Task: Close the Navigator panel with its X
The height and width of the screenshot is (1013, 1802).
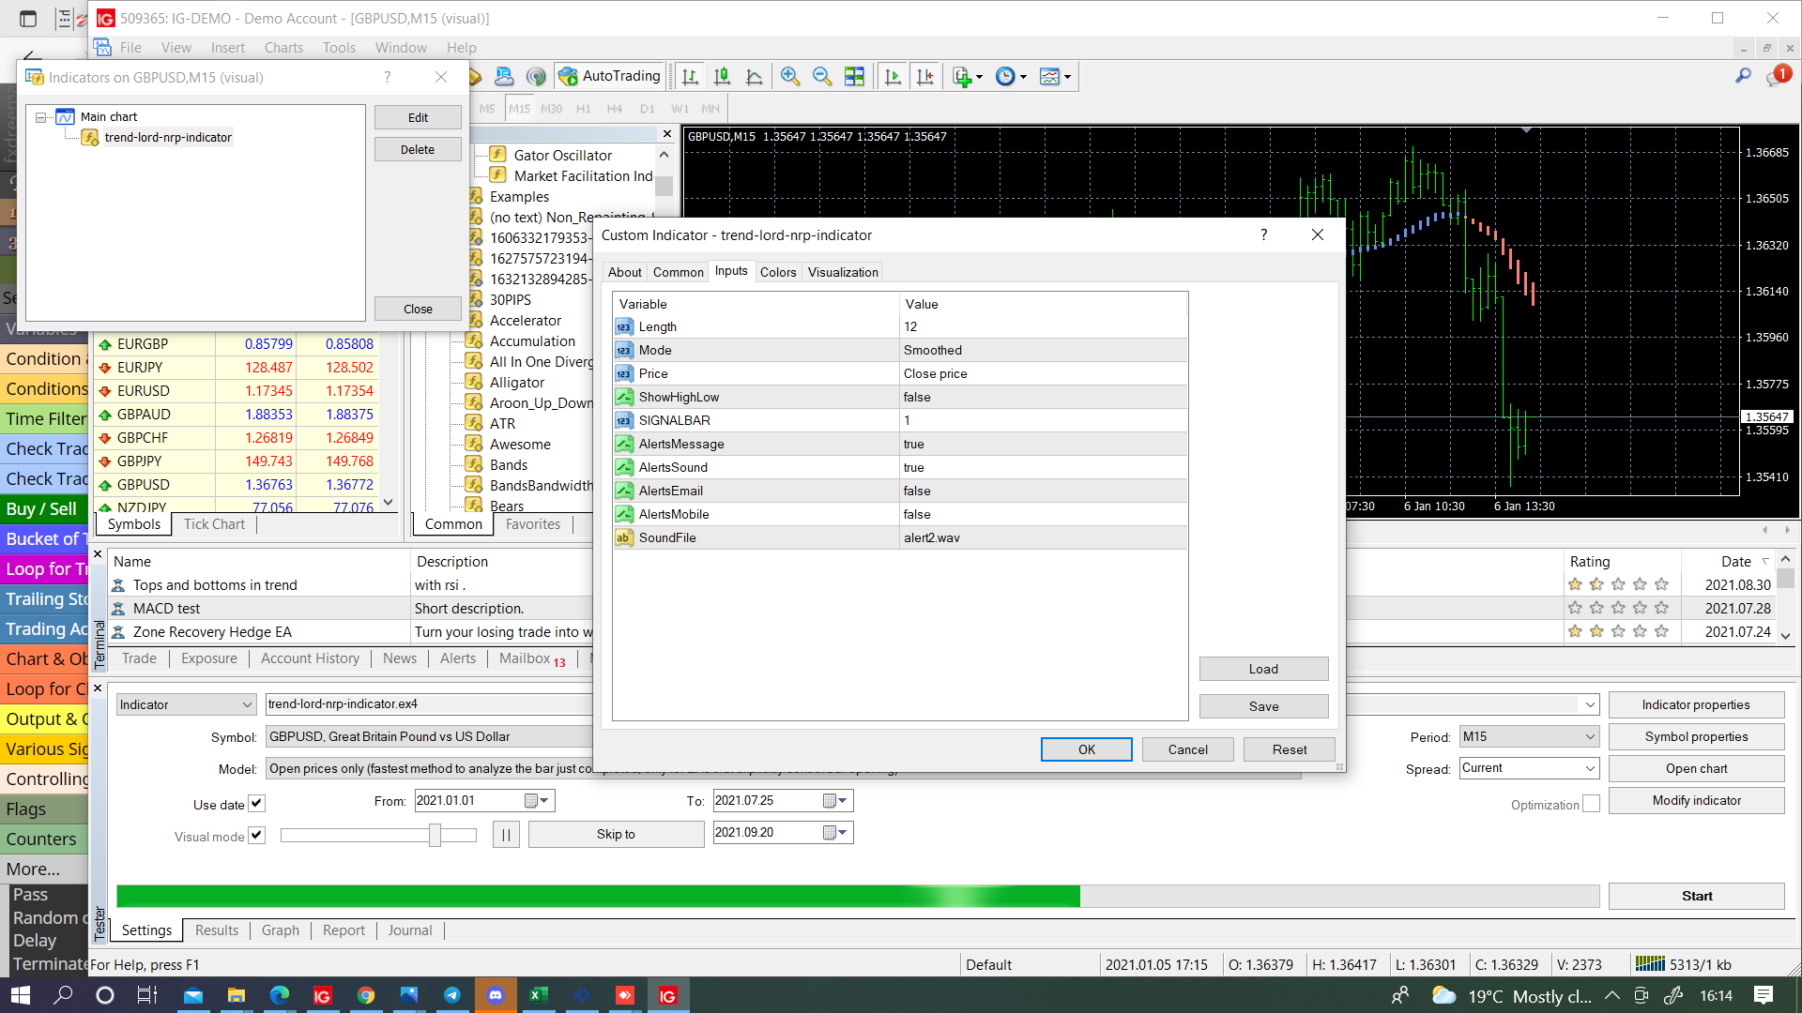Action: 667,134
